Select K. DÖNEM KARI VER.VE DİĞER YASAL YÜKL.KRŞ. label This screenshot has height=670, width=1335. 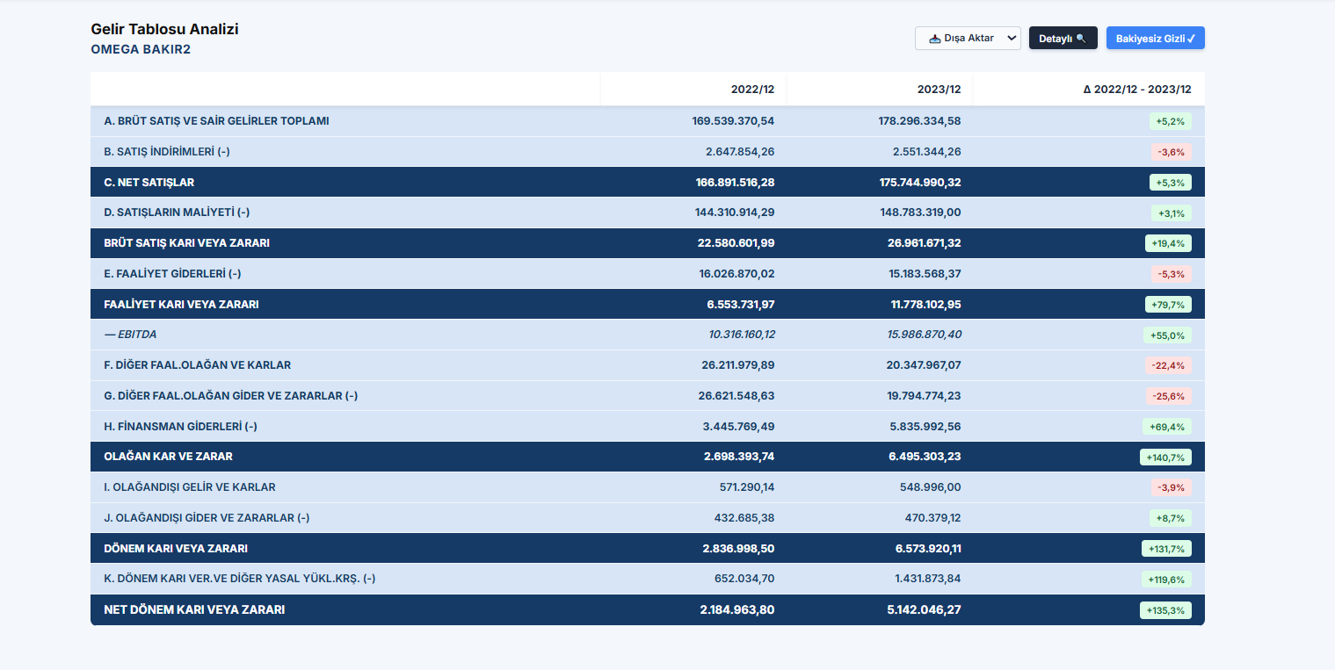[240, 579]
